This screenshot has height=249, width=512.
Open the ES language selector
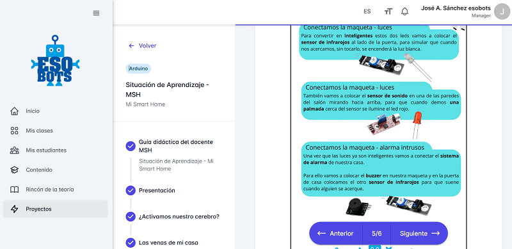367,12
